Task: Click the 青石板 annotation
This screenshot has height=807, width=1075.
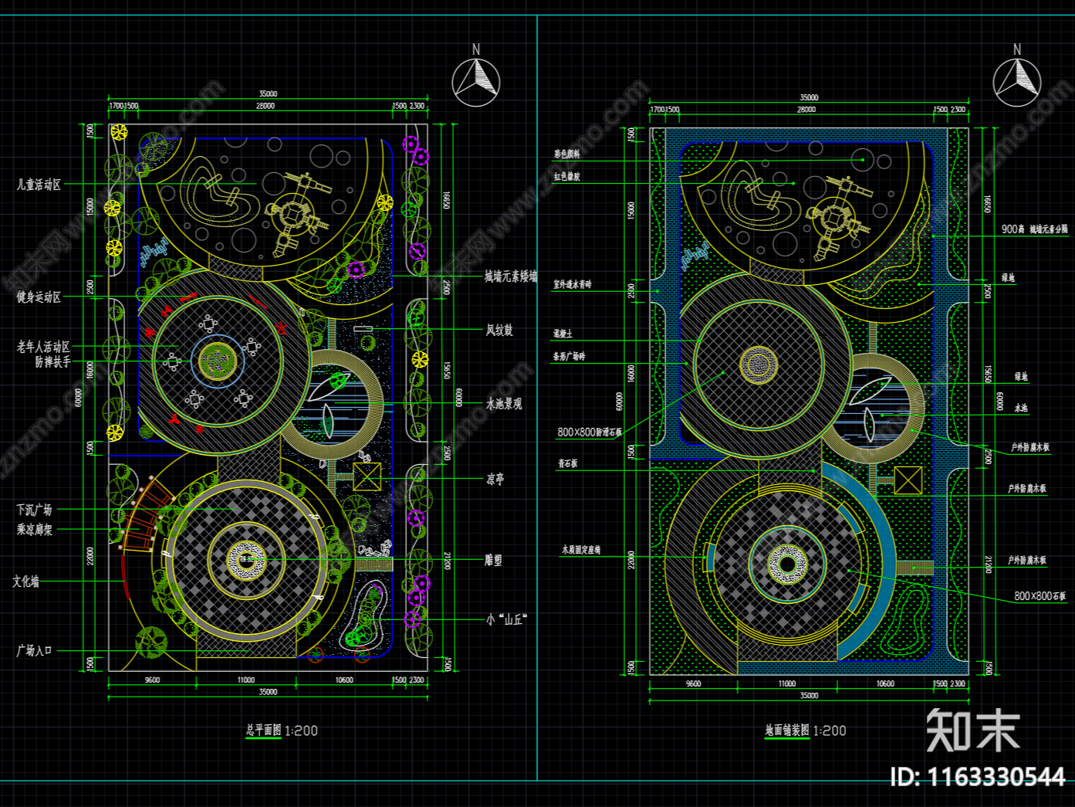Action: (x=568, y=464)
